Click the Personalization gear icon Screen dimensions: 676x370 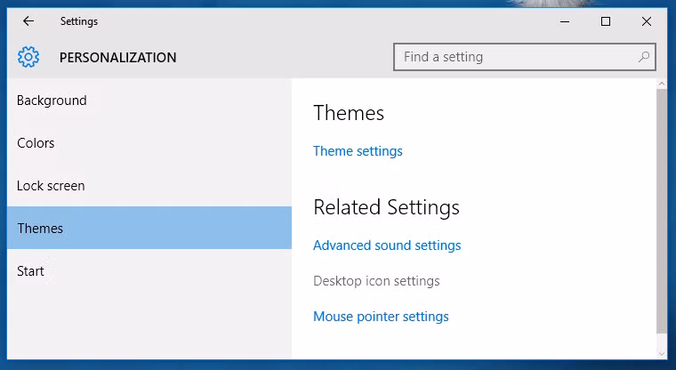coord(28,58)
